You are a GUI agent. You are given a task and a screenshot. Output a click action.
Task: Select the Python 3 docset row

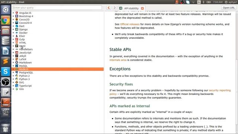coord(58,79)
